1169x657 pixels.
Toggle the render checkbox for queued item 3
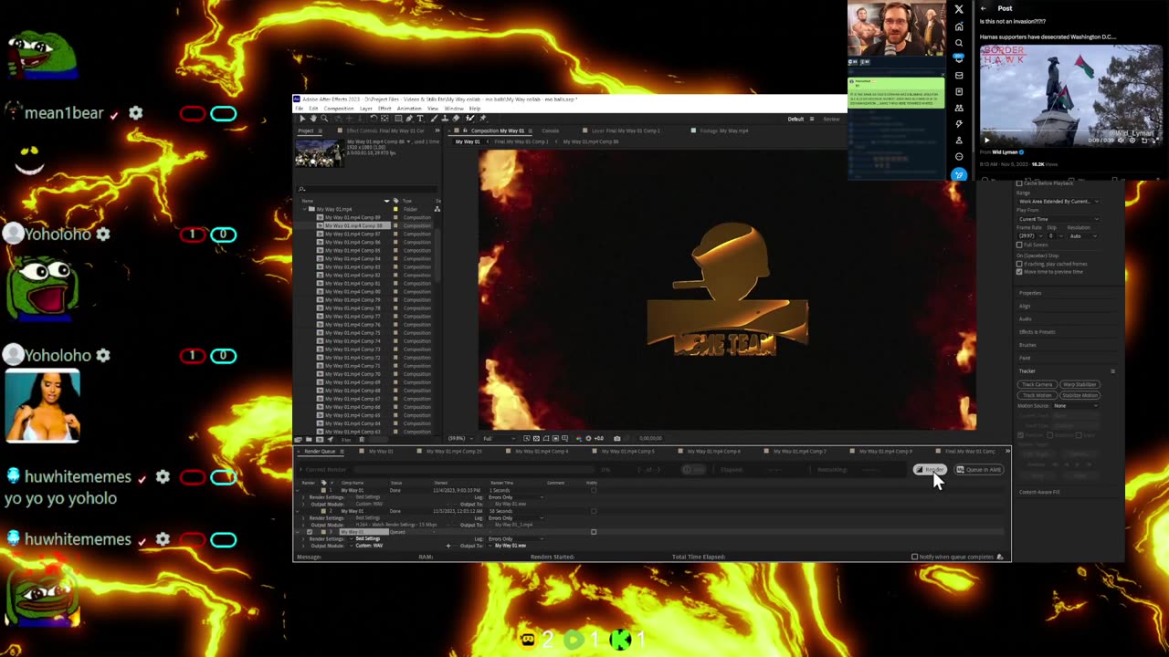click(310, 532)
